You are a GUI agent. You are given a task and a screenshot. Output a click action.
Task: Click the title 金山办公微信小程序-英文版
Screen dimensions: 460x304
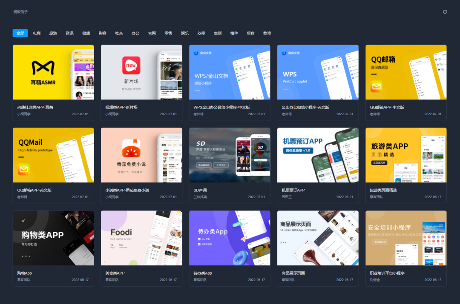(x=305, y=107)
